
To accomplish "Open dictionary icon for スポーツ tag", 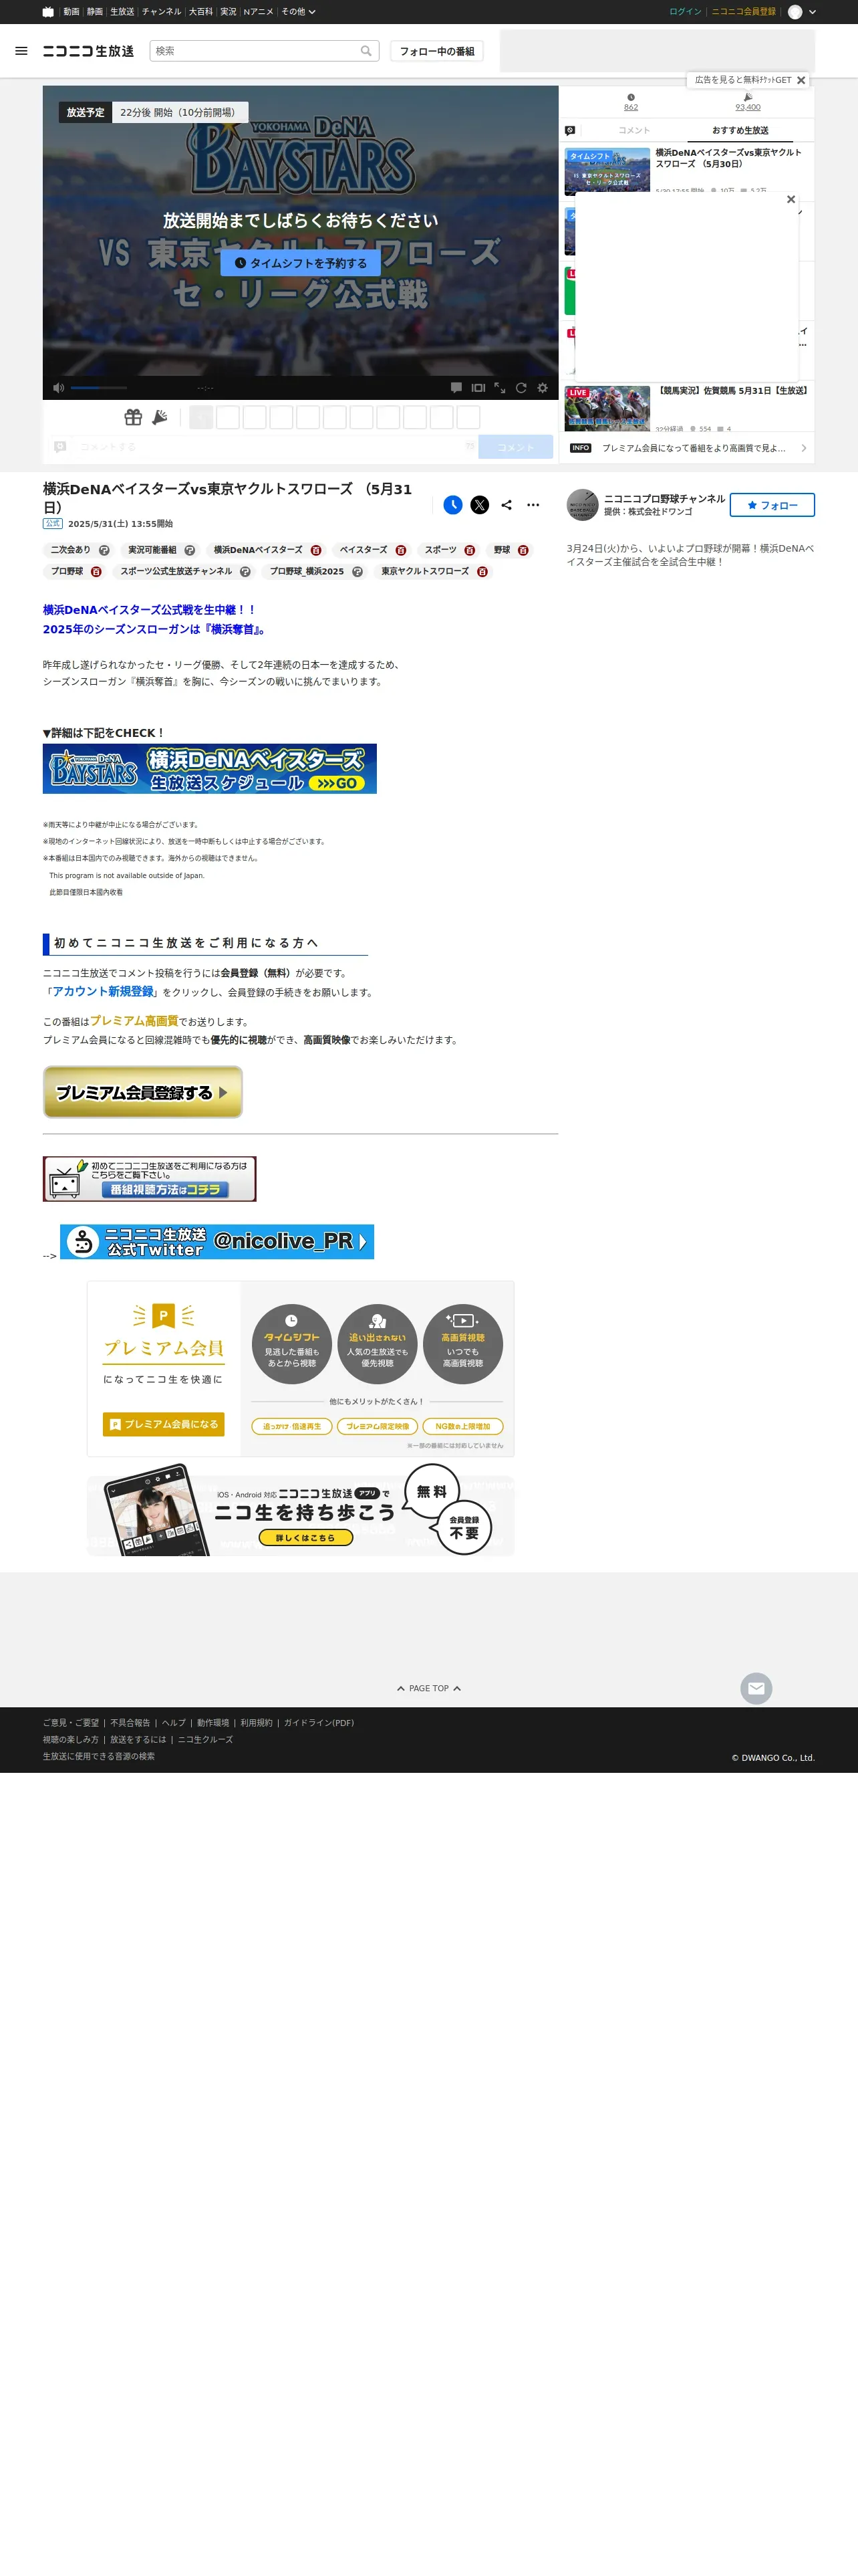I will coord(470,550).
